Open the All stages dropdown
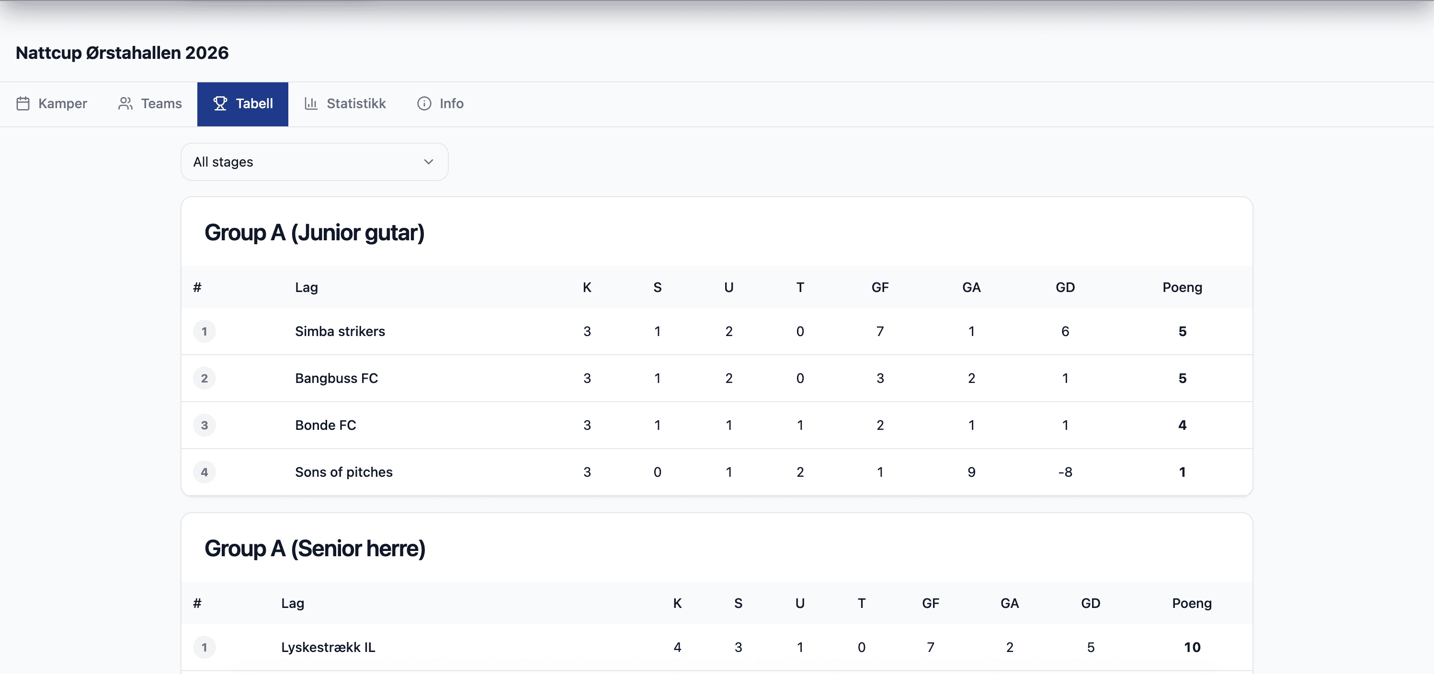The height and width of the screenshot is (674, 1434). click(314, 161)
